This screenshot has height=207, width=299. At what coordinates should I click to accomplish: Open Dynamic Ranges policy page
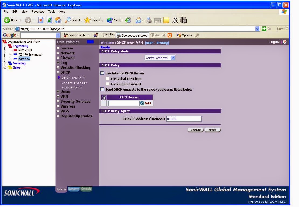click(x=74, y=83)
